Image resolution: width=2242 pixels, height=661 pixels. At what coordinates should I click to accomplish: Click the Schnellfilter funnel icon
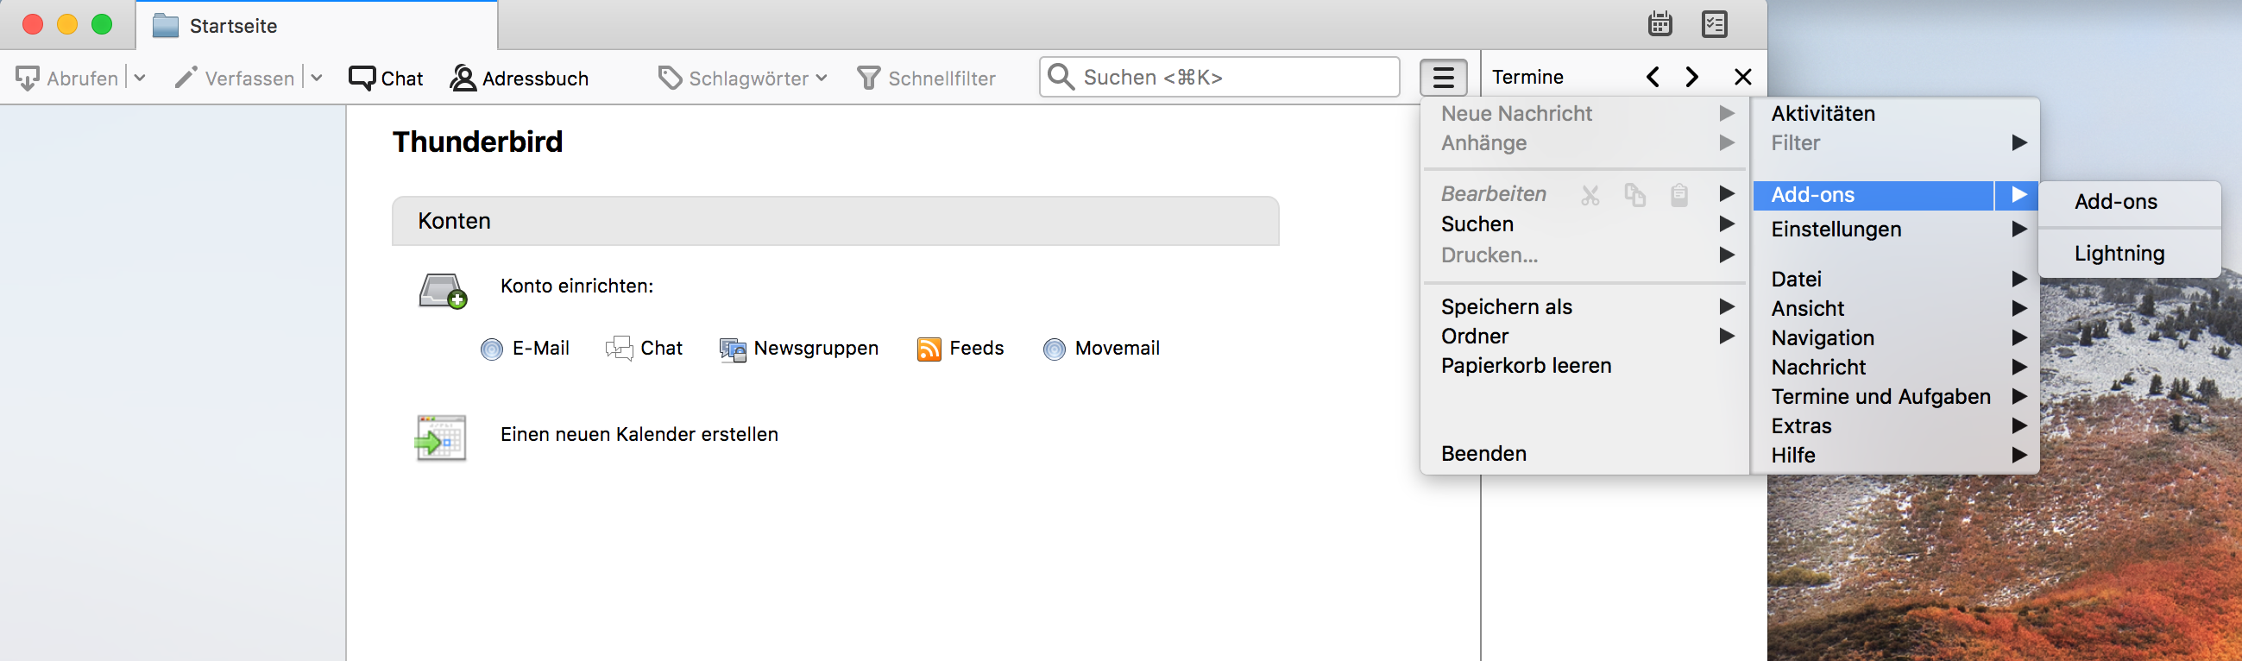click(868, 79)
